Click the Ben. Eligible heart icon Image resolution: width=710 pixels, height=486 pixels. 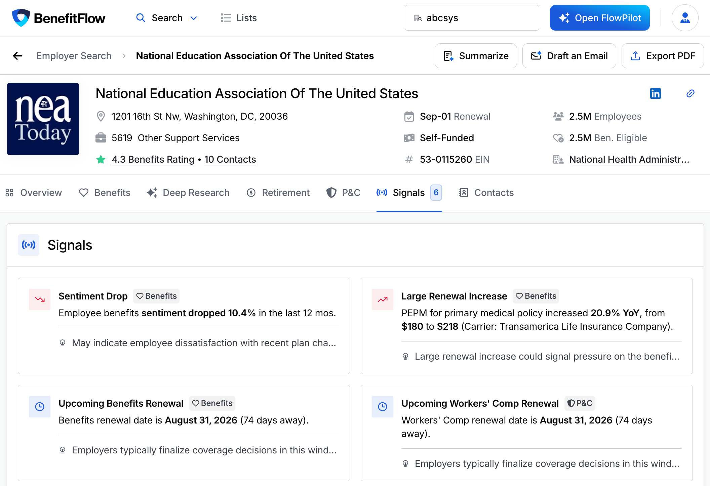coord(558,138)
